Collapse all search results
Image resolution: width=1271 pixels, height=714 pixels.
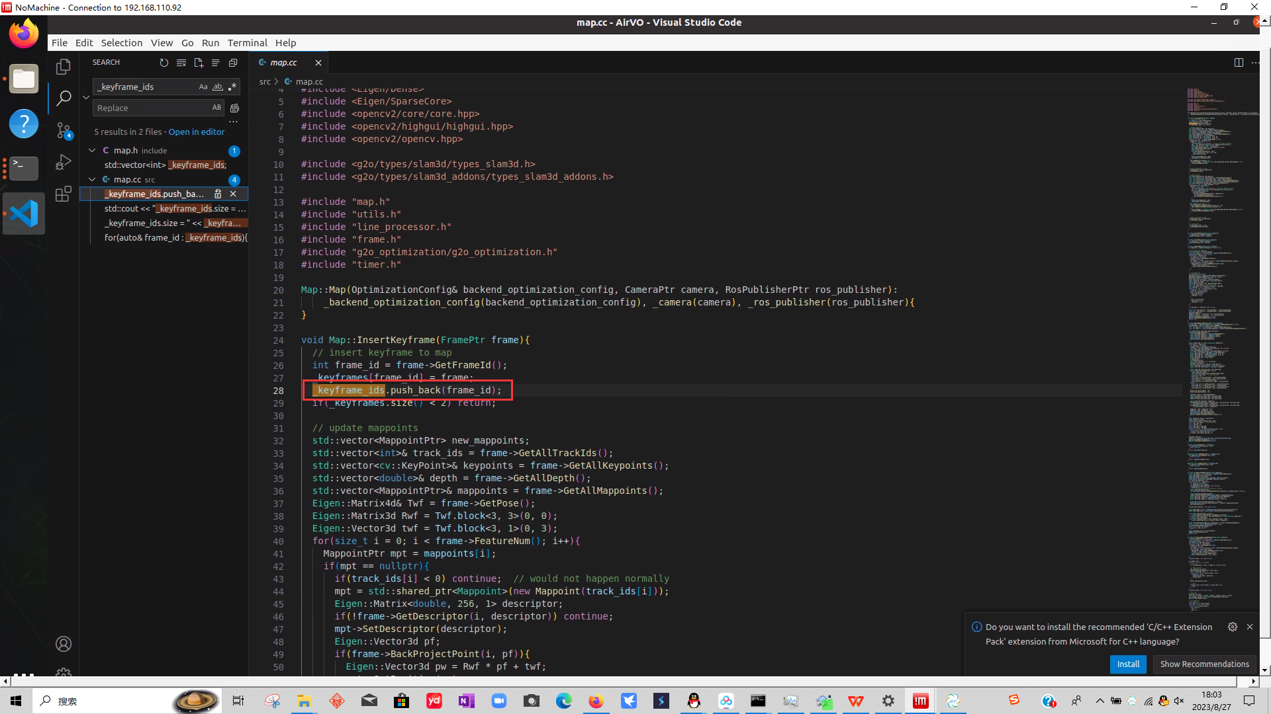233,63
